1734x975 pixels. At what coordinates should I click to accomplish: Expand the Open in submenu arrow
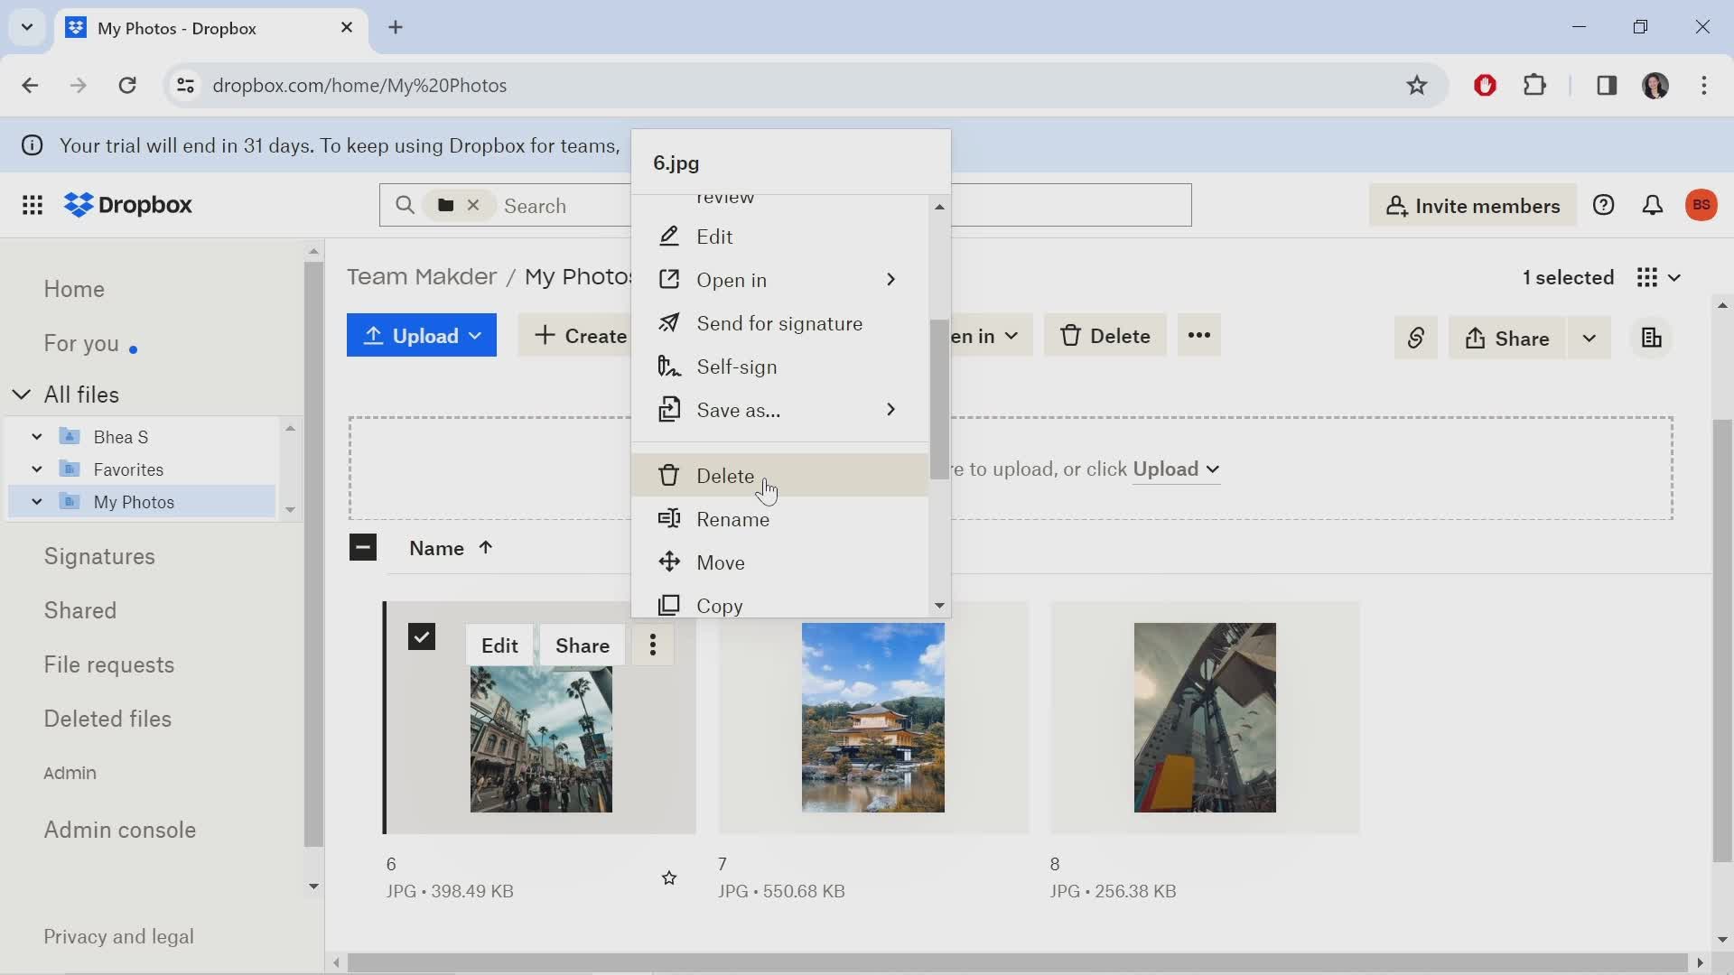click(x=890, y=279)
